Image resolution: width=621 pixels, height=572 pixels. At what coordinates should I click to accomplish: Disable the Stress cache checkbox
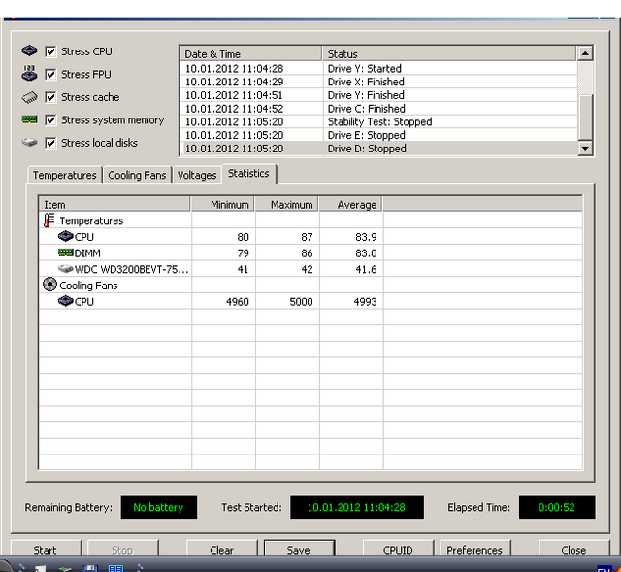coord(50,97)
